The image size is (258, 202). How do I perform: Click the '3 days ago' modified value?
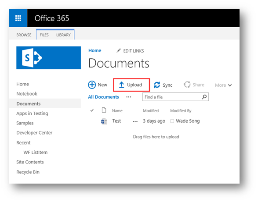click(154, 121)
